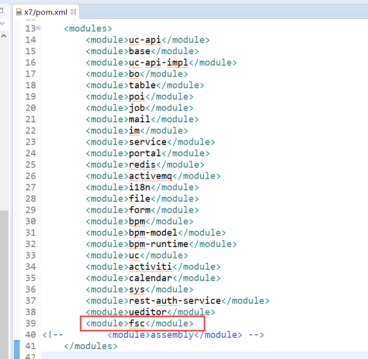Click the blue change marker beside line 41

click(x=17, y=350)
